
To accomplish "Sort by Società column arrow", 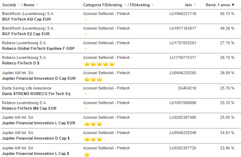I will pos(19,5).
